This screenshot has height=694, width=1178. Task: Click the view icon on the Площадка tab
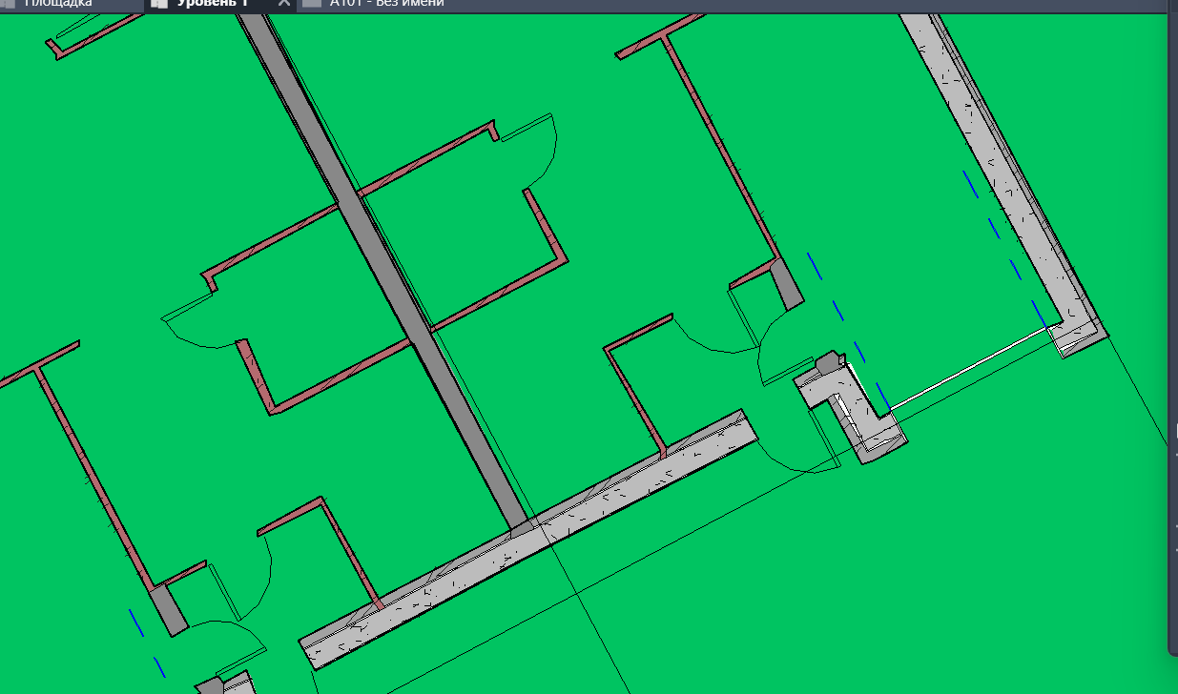click(10, 3)
